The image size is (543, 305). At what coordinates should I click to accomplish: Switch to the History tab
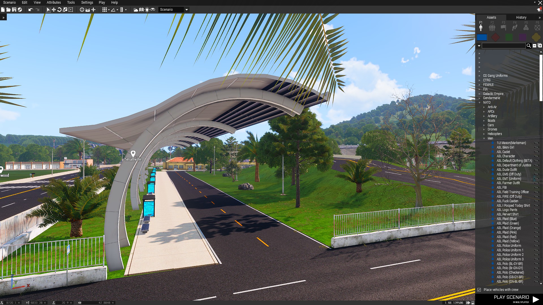pyautogui.click(x=521, y=18)
